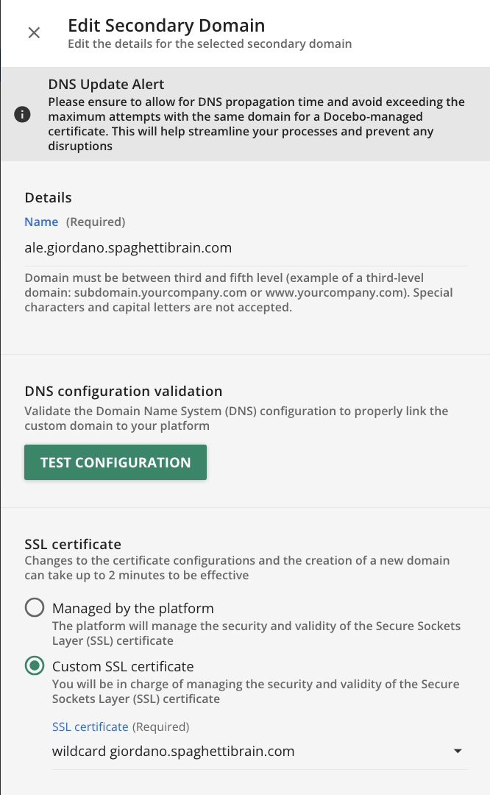Viewport: 490px width, 795px height.
Task: Click the Custom SSL certificate description text
Action: [255, 691]
